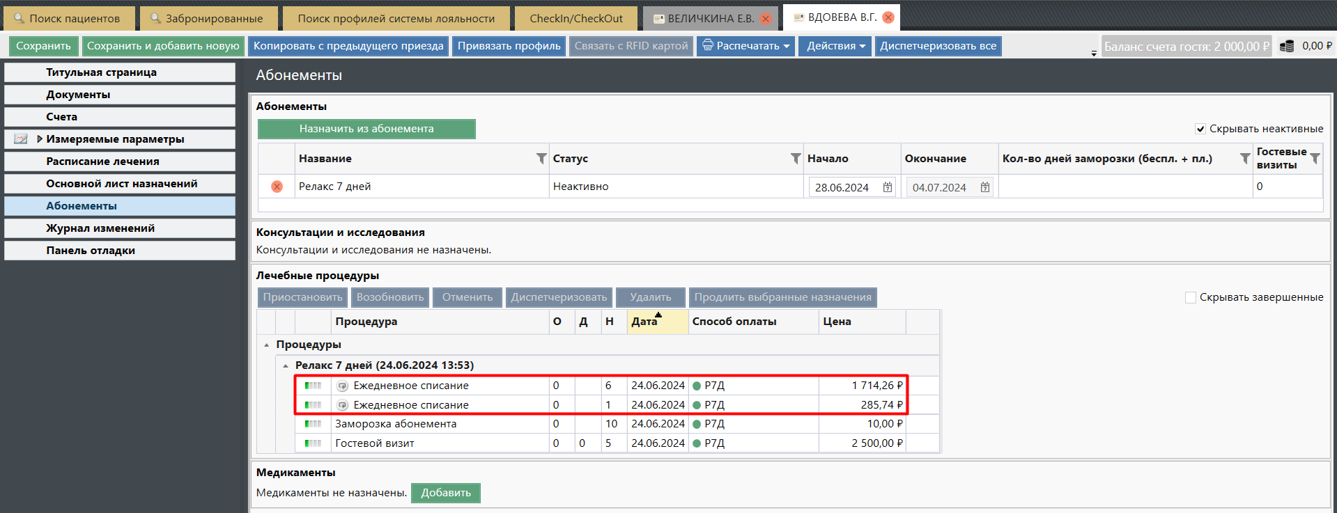
Task: Click the chart icon beside Измеряемые параметры
Action: click(21, 139)
